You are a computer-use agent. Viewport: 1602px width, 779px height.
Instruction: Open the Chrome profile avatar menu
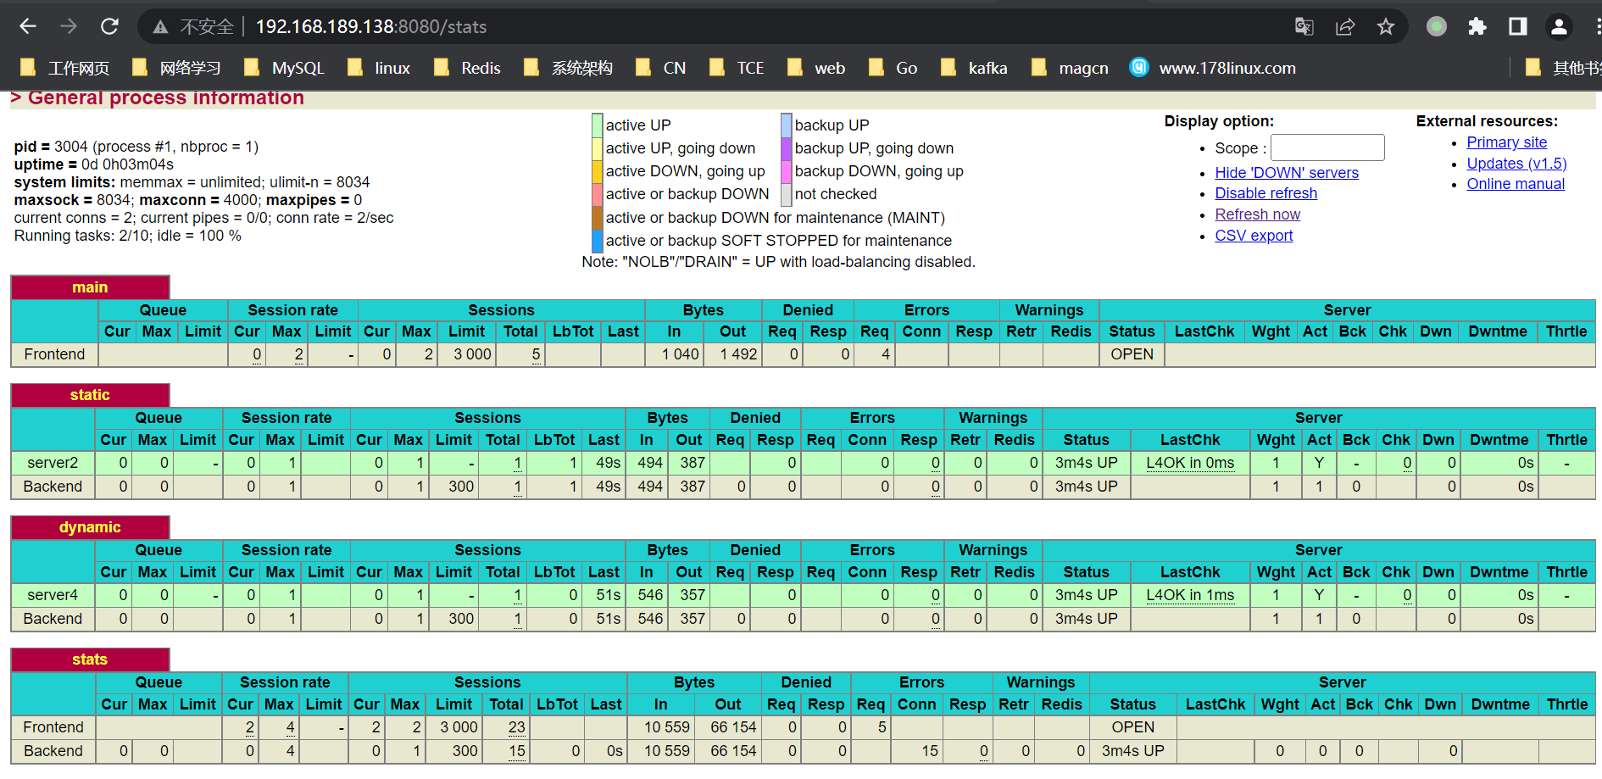point(1559,26)
